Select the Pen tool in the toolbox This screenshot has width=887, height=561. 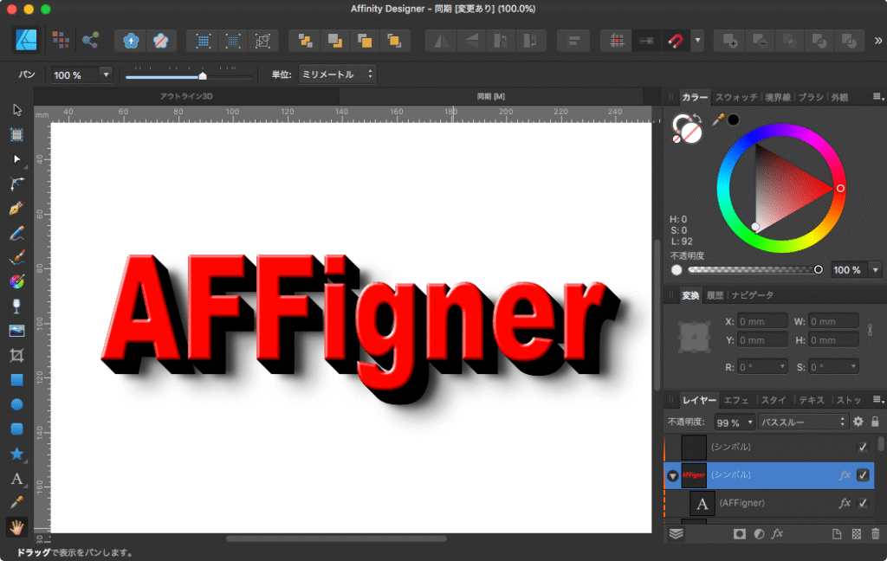16,209
